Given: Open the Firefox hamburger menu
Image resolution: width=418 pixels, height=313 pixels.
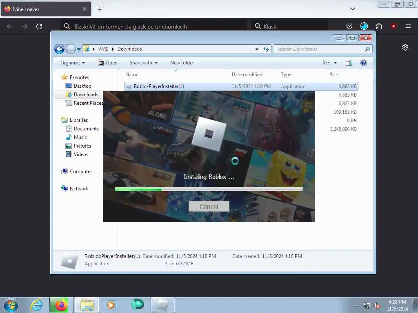Looking at the screenshot, I should point(408,26).
